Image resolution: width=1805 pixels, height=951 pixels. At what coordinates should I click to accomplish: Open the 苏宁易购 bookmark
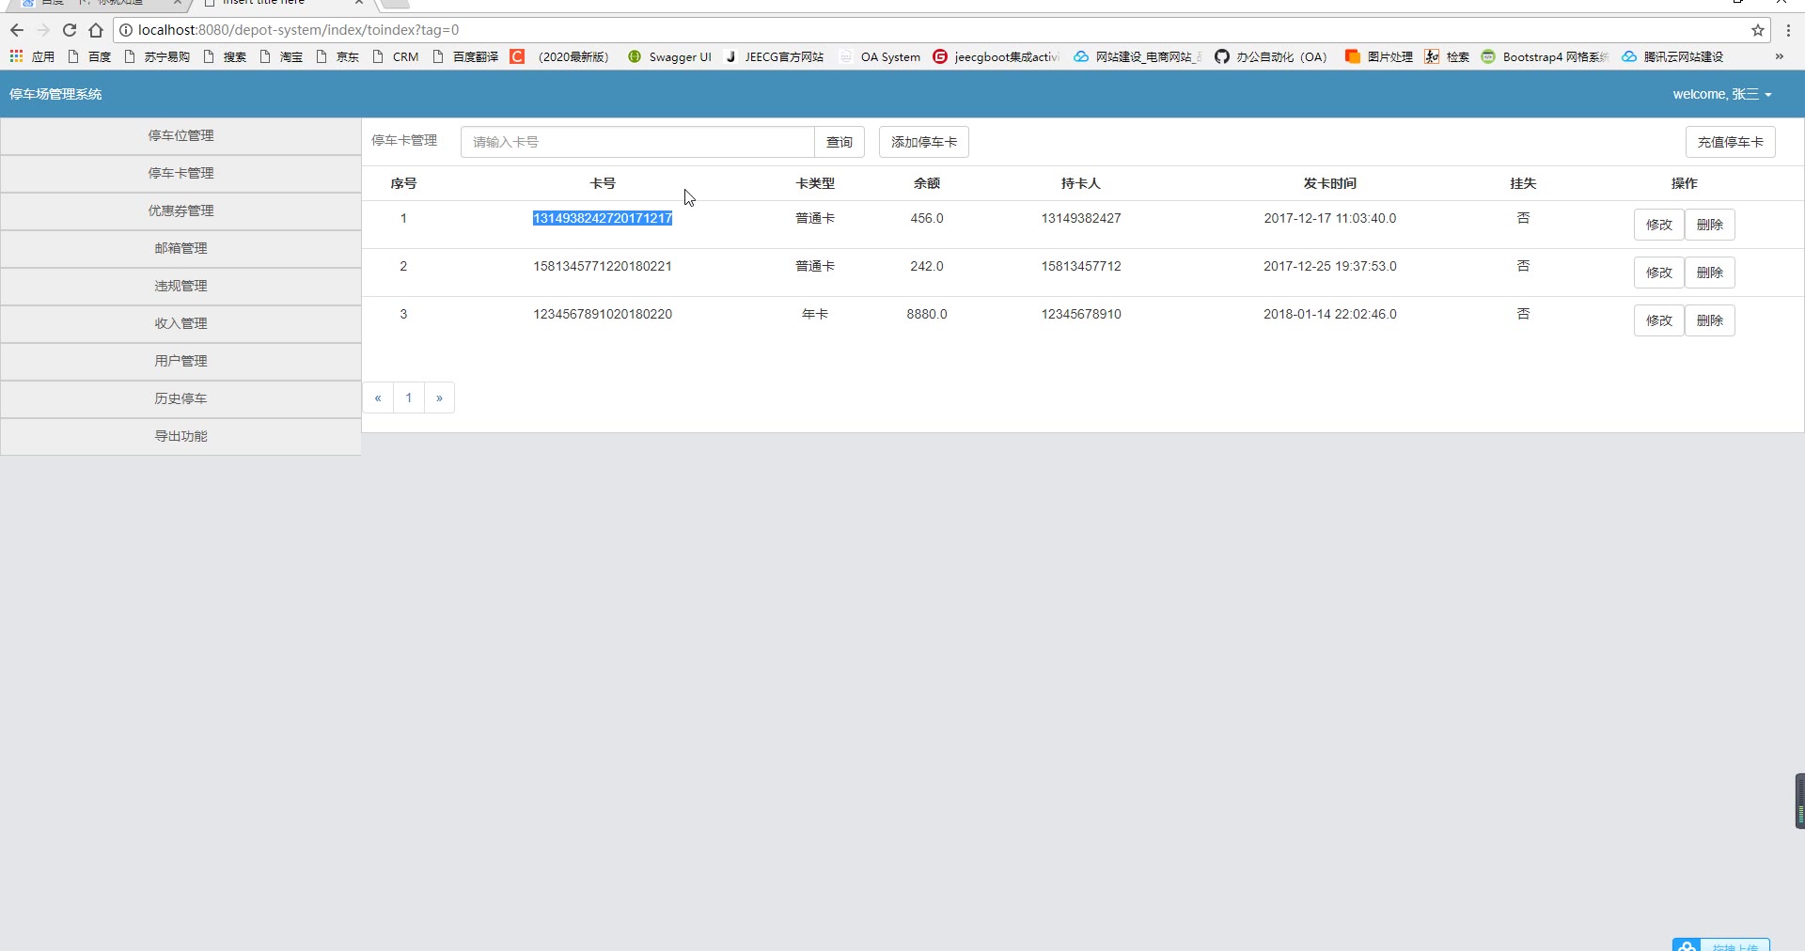click(x=157, y=56)
